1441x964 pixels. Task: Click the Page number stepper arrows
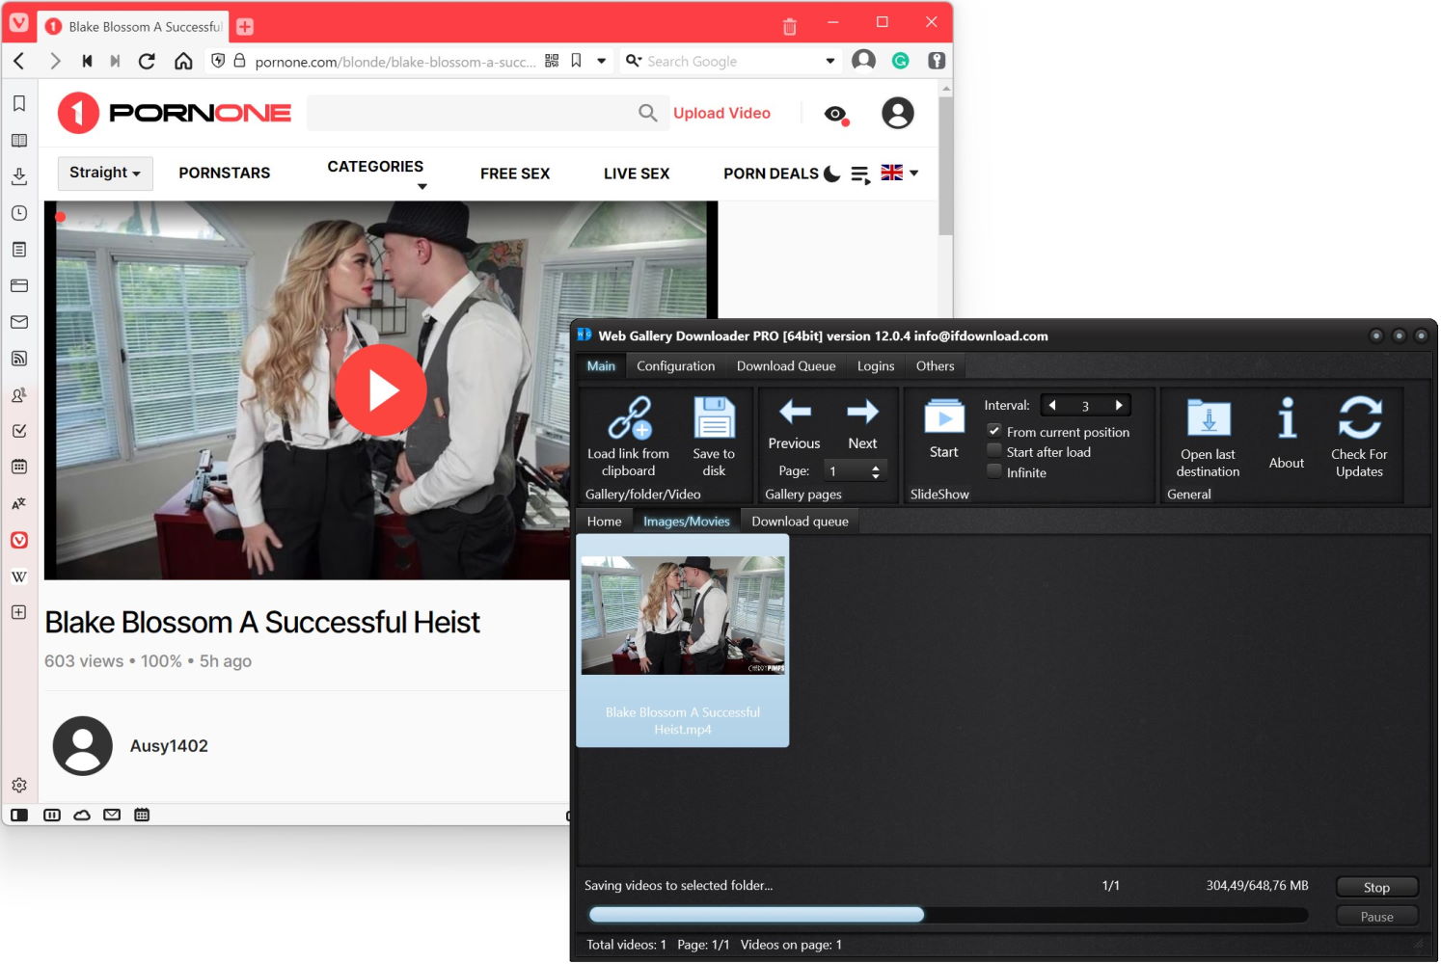pyautogui.click(x=875, y=471)
